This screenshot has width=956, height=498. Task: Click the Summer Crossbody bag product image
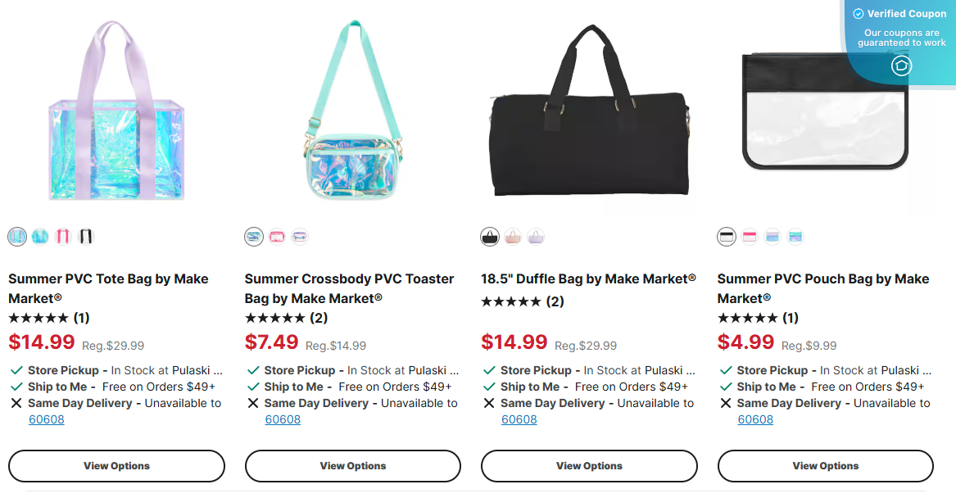coord(352,106)
